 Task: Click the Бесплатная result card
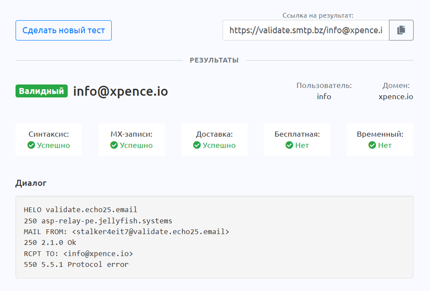click(297, 140)
